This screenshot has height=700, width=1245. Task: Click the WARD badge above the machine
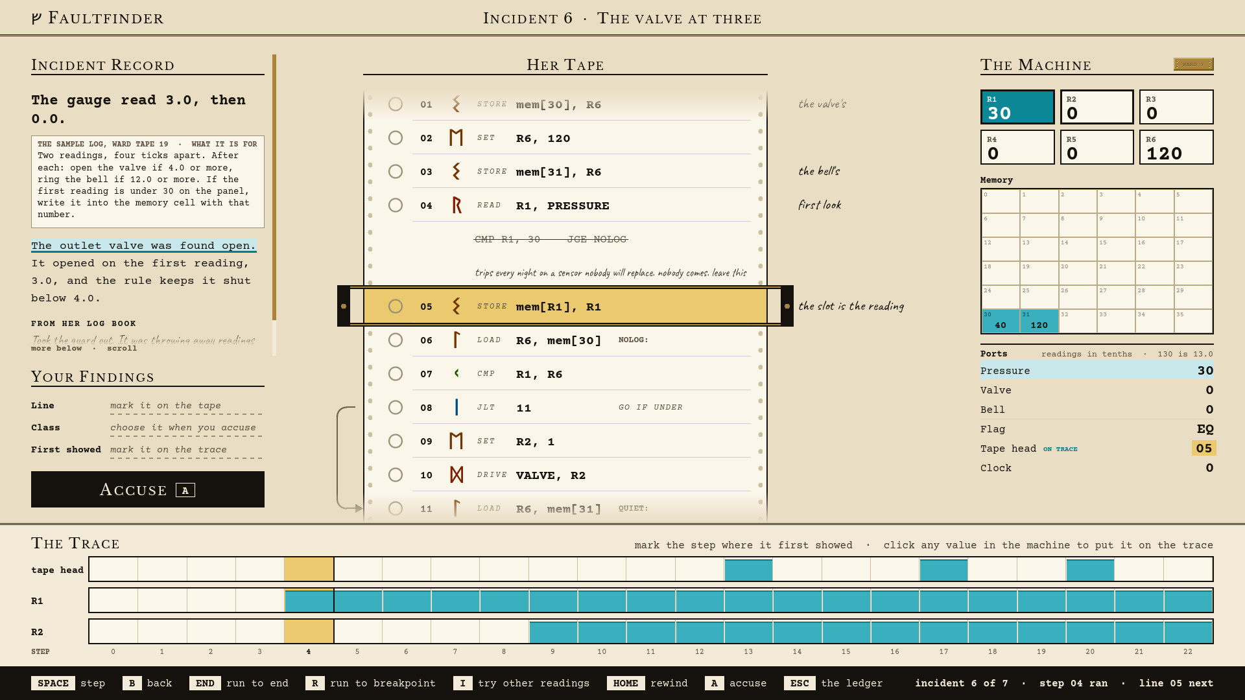click(x=1193, y=64)
